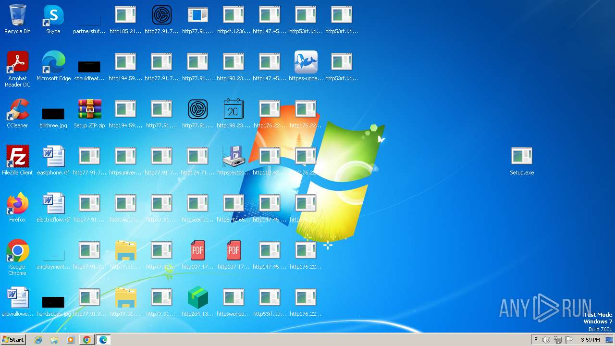615x346 pixels.
Task: Open Google Chrome desktop shortcut
Action: tap(17, 258)
